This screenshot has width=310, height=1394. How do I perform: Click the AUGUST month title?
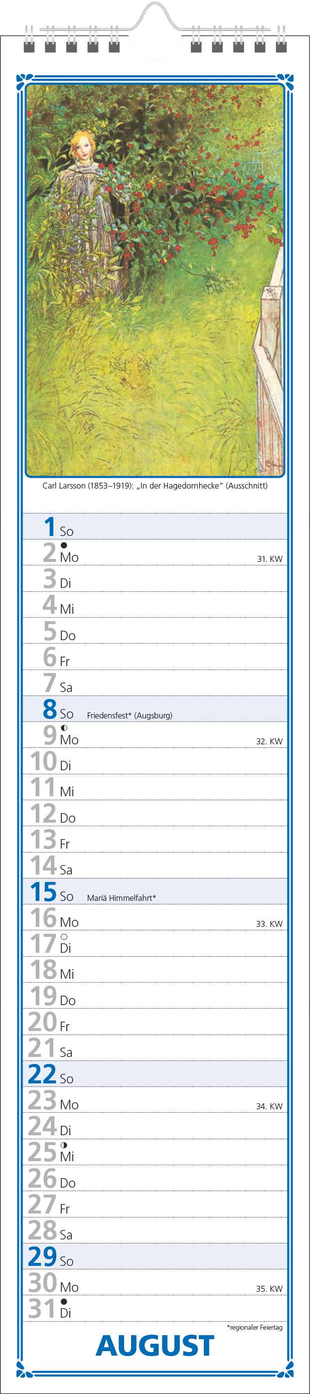pyautogui.click(x=155, y=1345)
